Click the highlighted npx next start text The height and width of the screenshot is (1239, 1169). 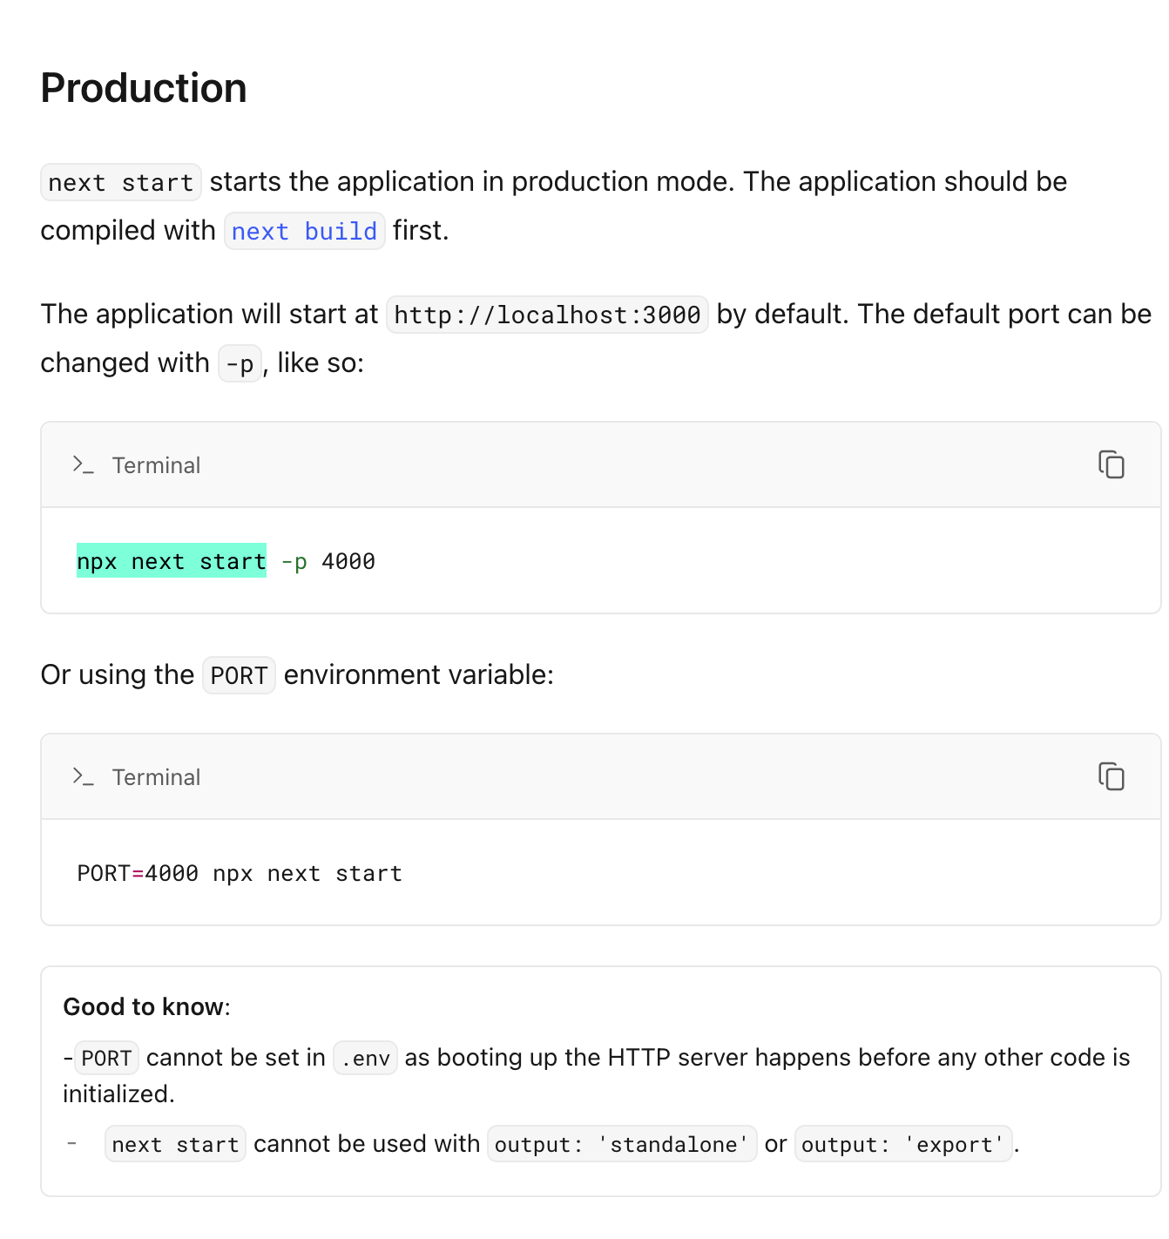point(172,561)
